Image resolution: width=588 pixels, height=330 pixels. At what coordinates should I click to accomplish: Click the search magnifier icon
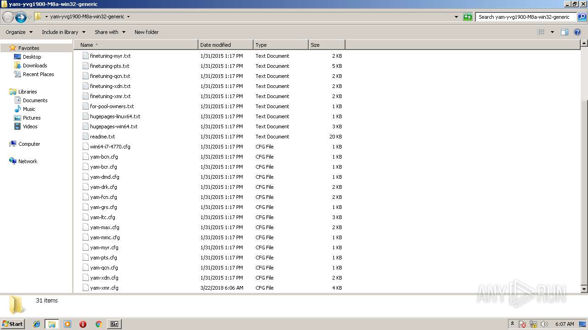pos(582,17)
